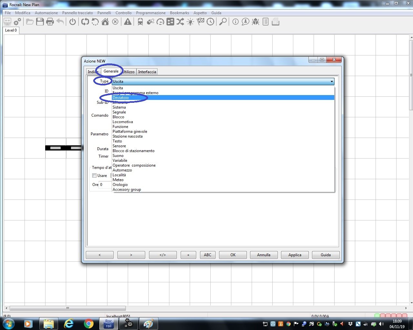Switch to the Interfaccia tab
Image resolution: width=413 pixels, height=330 pixels.
click(147, 72)
